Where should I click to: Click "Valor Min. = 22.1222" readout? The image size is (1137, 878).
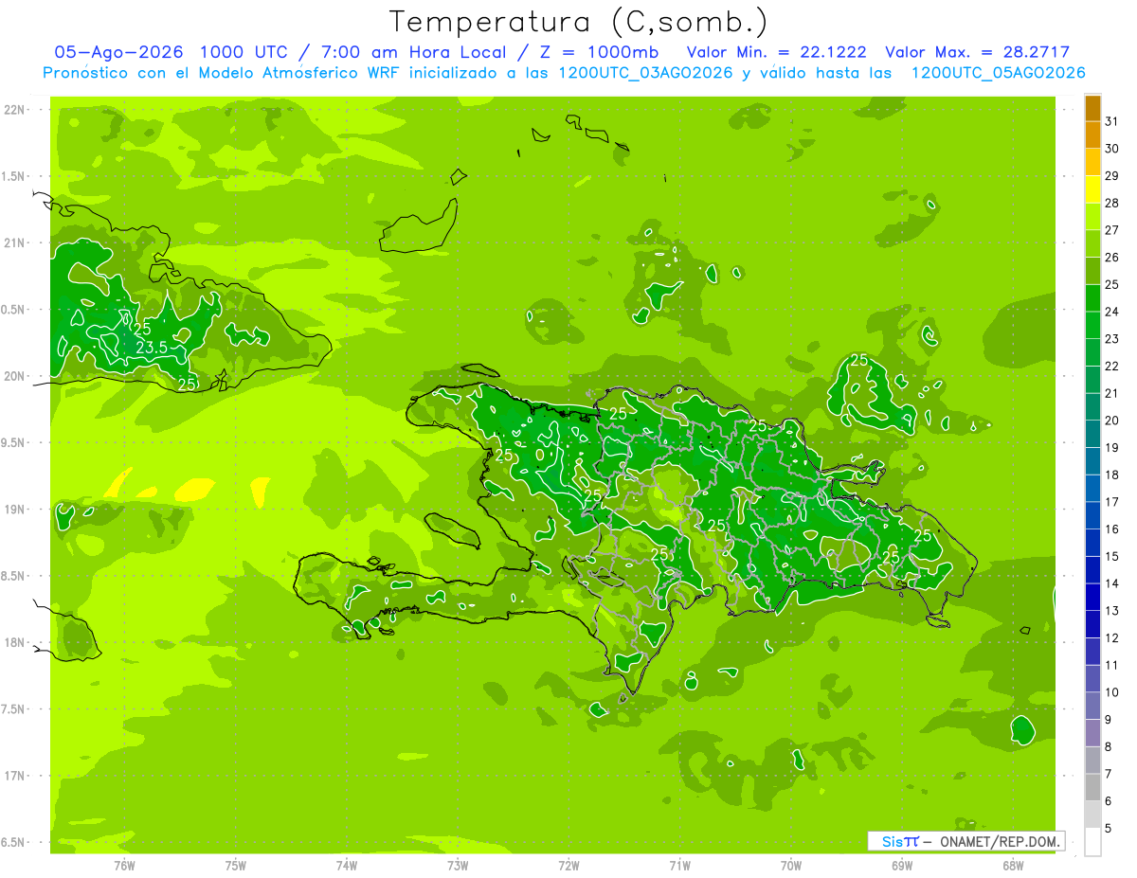click(x=776, y=52)
